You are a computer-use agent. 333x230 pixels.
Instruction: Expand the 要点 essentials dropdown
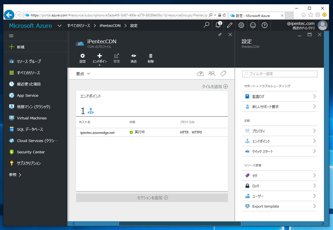(83, 74)
